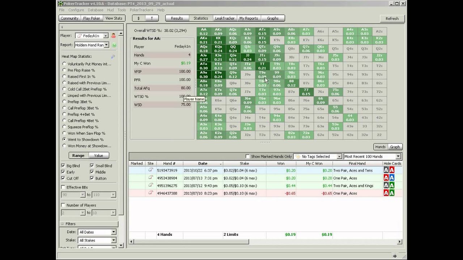Sort hands table by Date column
This screenshot has height=260, width=463.
coord(203,164)
